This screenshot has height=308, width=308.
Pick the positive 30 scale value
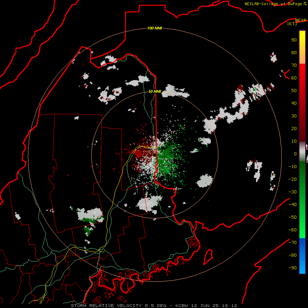(x=294, y=116)
